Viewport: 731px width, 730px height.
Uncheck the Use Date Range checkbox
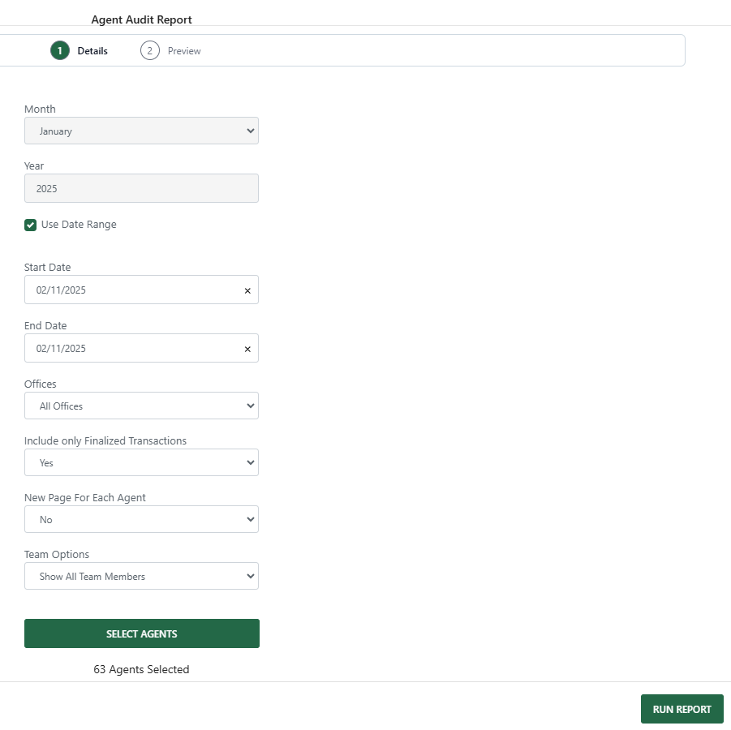coord(30,225)
